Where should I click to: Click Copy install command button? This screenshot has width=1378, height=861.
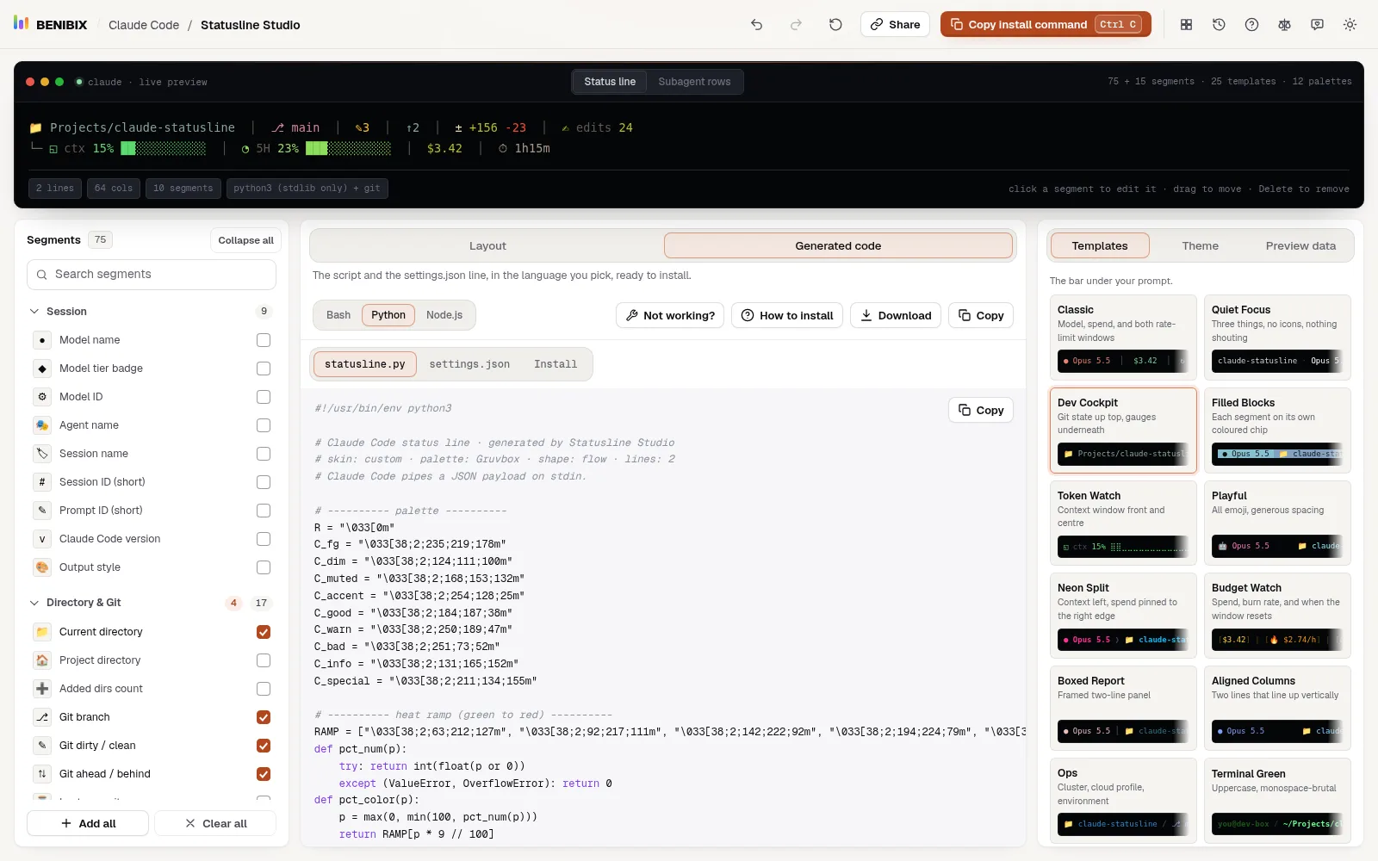(1046, 24)
